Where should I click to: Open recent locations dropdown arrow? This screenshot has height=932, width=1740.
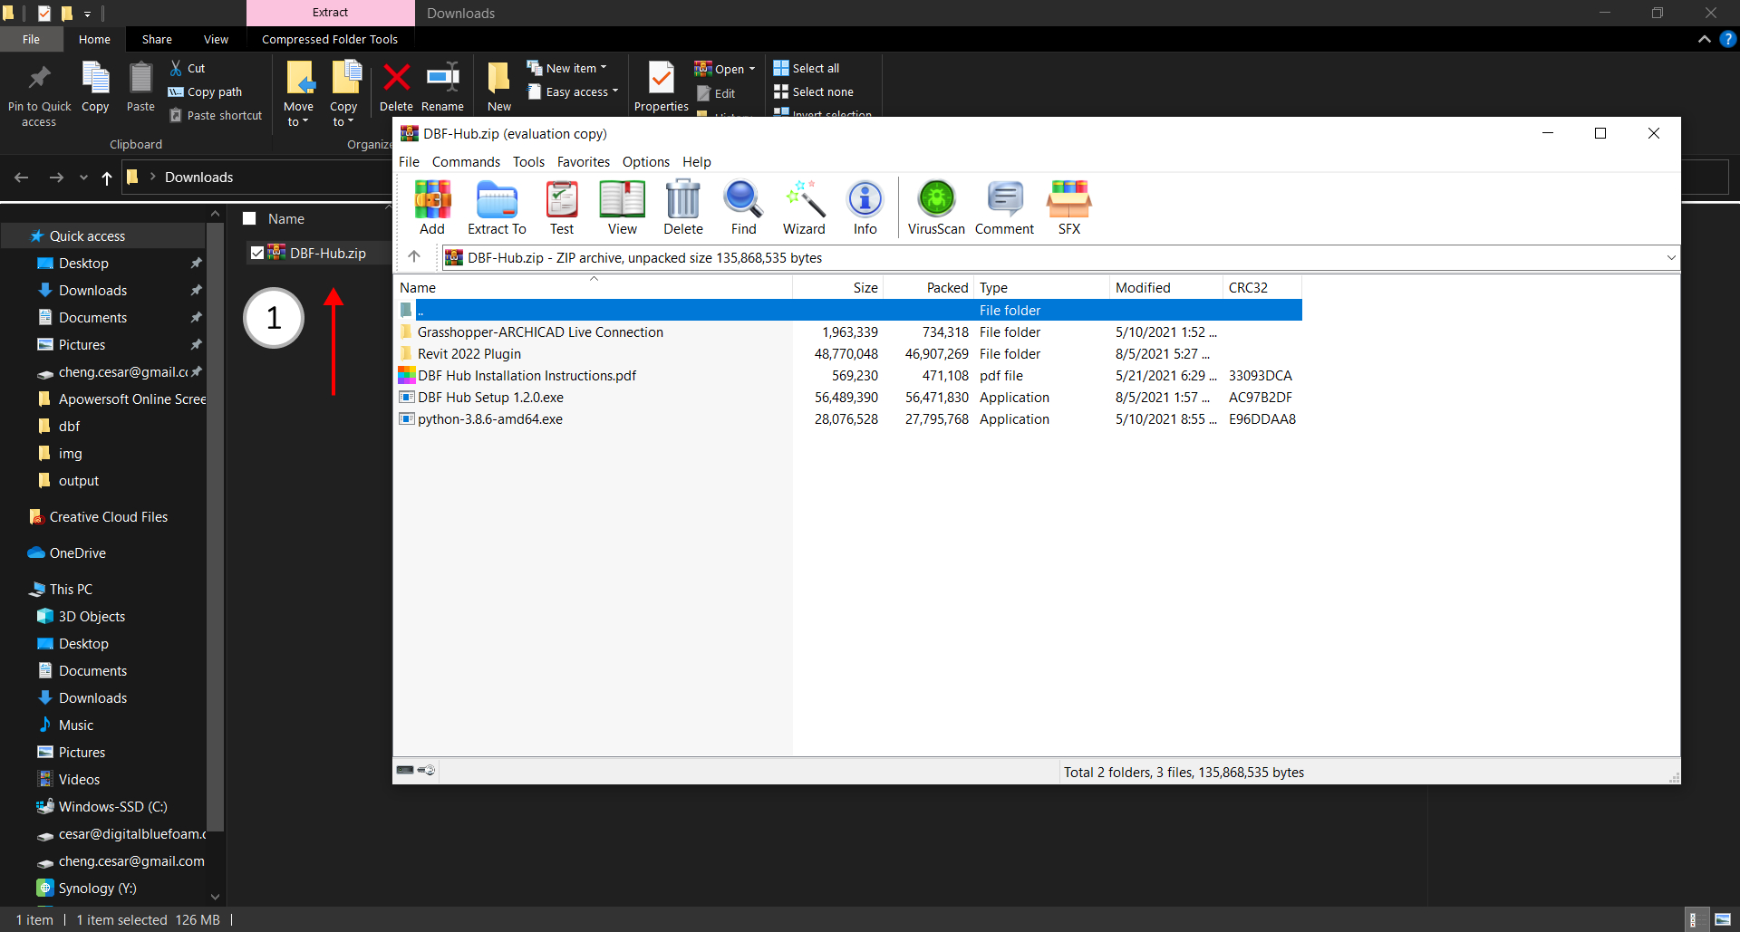(x=83, y=178)
